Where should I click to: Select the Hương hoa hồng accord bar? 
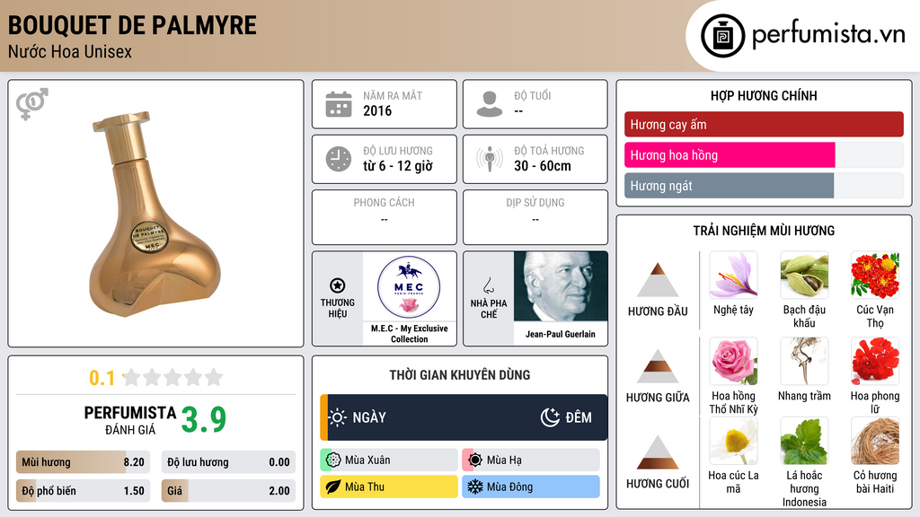pos(764,154)
